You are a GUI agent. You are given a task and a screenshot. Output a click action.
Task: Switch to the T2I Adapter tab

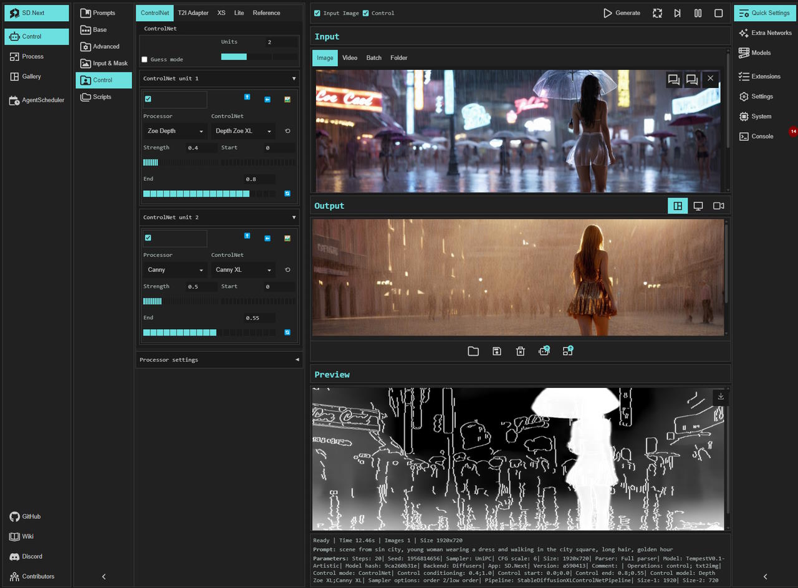(193, 13)
